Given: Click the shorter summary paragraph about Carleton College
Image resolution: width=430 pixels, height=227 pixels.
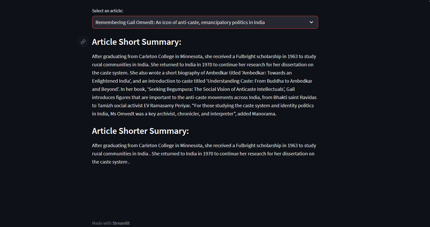Looking at the screenshot, I should click(204, 153).
